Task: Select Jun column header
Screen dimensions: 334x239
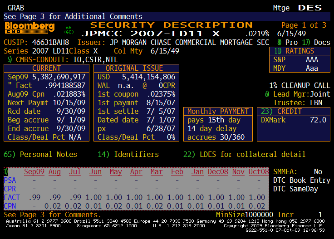Action: tap(95, 171)
